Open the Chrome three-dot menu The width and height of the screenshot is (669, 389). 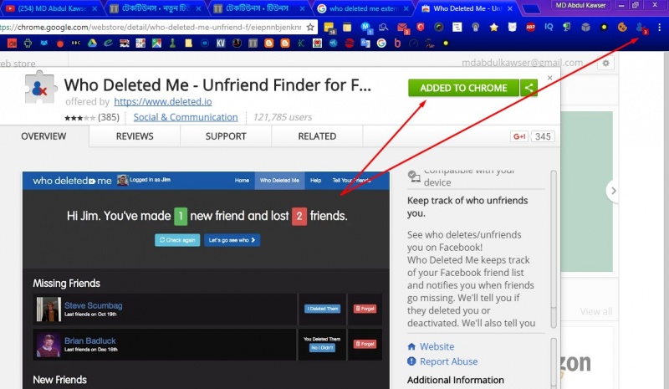click(659, 28)
